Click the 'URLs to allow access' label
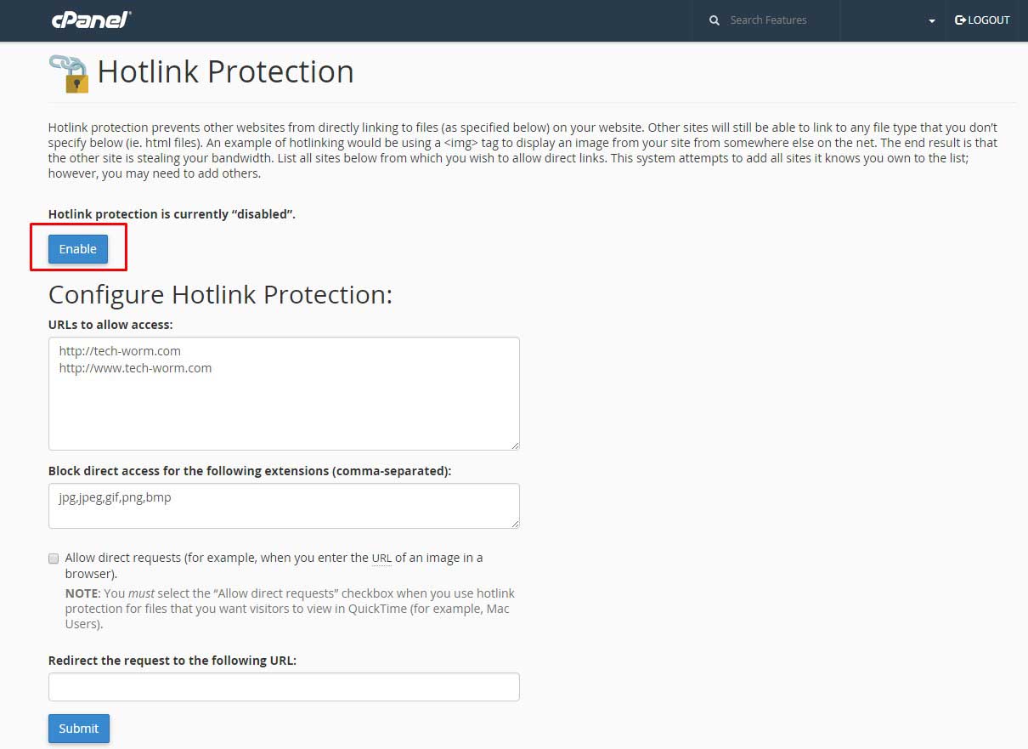The image size is (1028, 749). [x=110, y=325]
